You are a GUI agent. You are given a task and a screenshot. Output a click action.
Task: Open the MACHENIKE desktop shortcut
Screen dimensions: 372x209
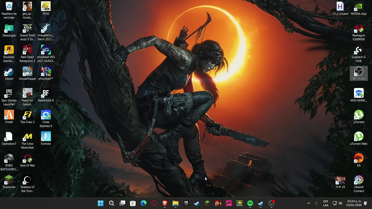click(359, 96)
